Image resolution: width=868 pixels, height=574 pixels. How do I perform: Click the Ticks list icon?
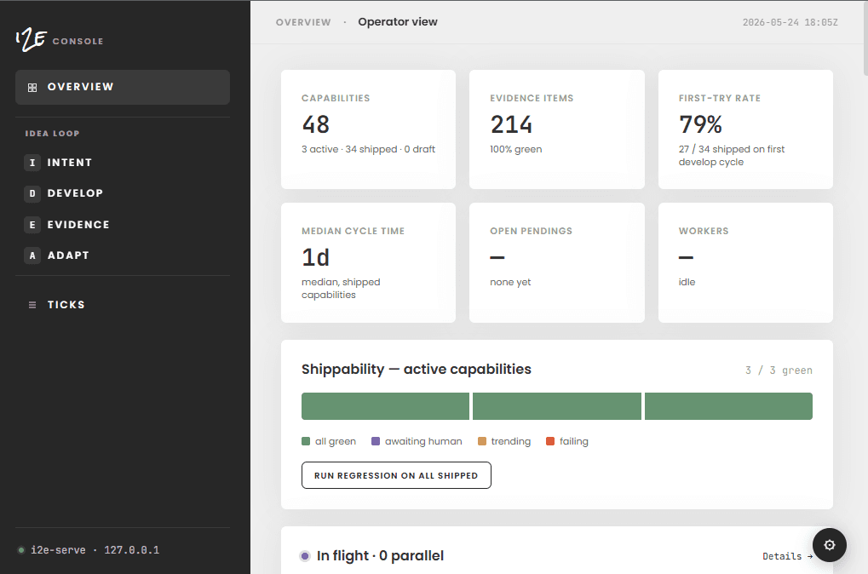[x=32, y=305]
